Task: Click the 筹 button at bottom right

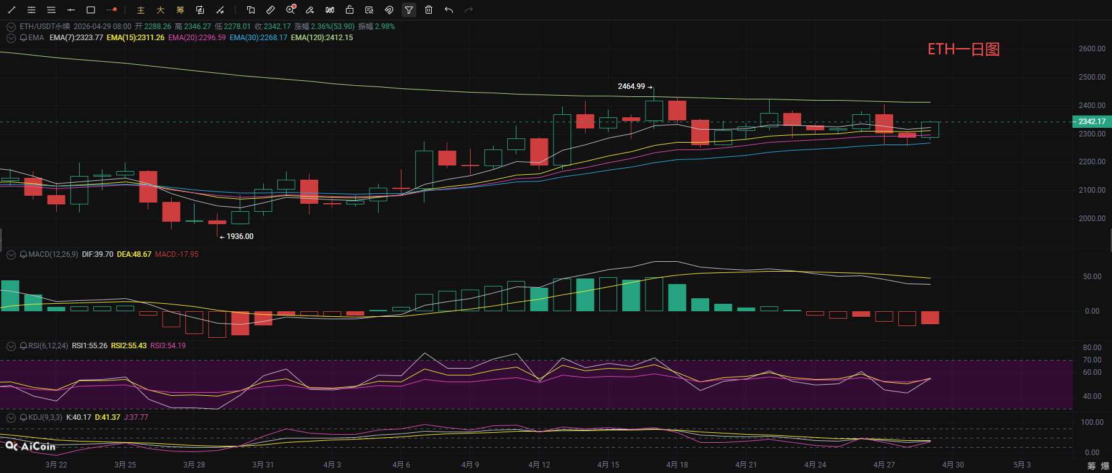Action: 1092,466
